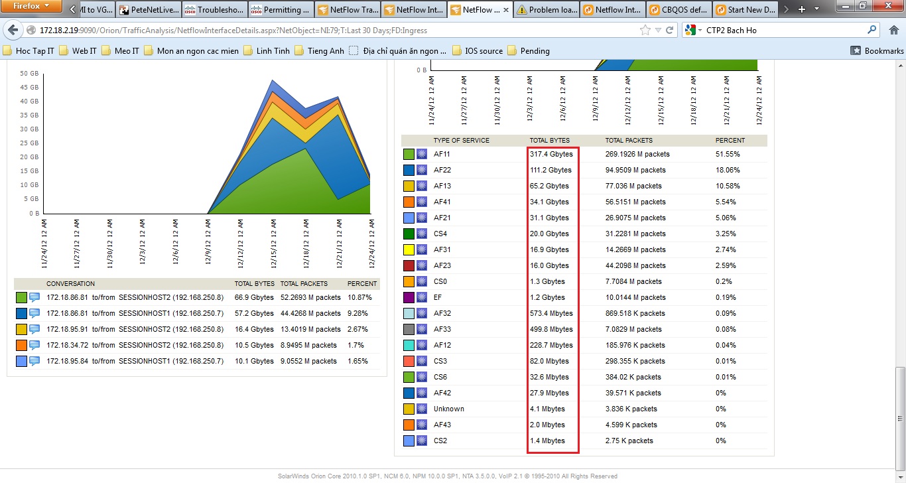The width and height of the screenshot is (906, 483).
Task: Click the conversation icon for 172.18.34.72 row
Action: (34, 345)
